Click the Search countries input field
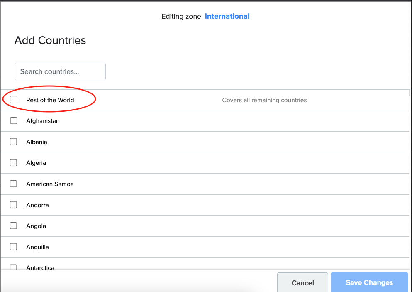The height and width of the screenshot is (292, 412). point(60,71)
